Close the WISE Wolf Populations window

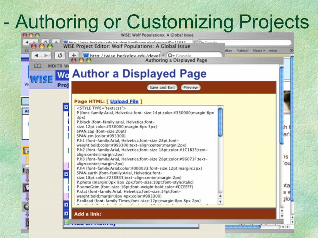tap(25, 35)
